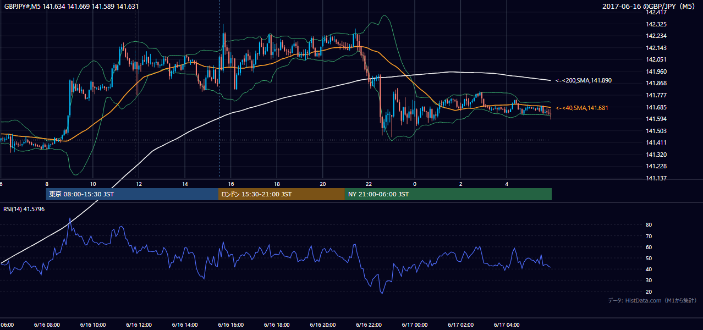The width and height of the screenshot is (703, 330).
Task: Click hour marker 18 under price chart
Action: click(277, 184)
